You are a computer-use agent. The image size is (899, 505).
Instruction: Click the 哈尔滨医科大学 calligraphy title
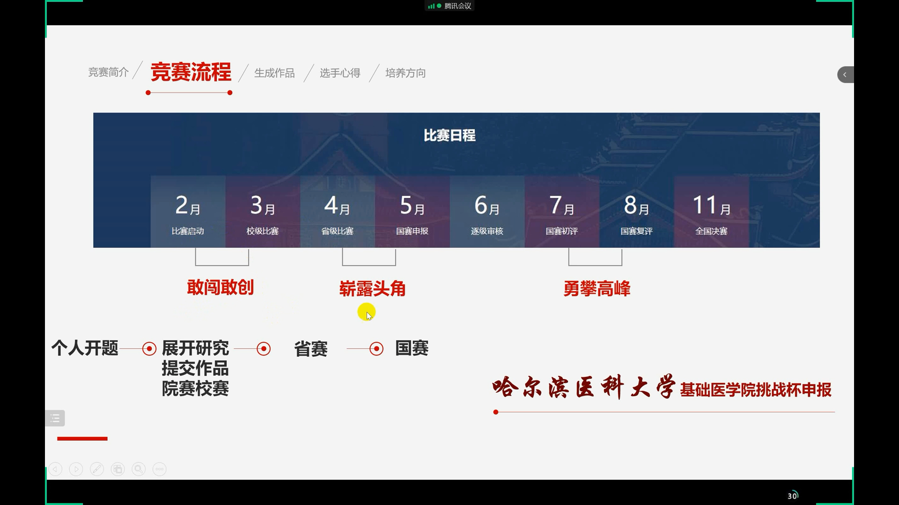tap(584, 387)
